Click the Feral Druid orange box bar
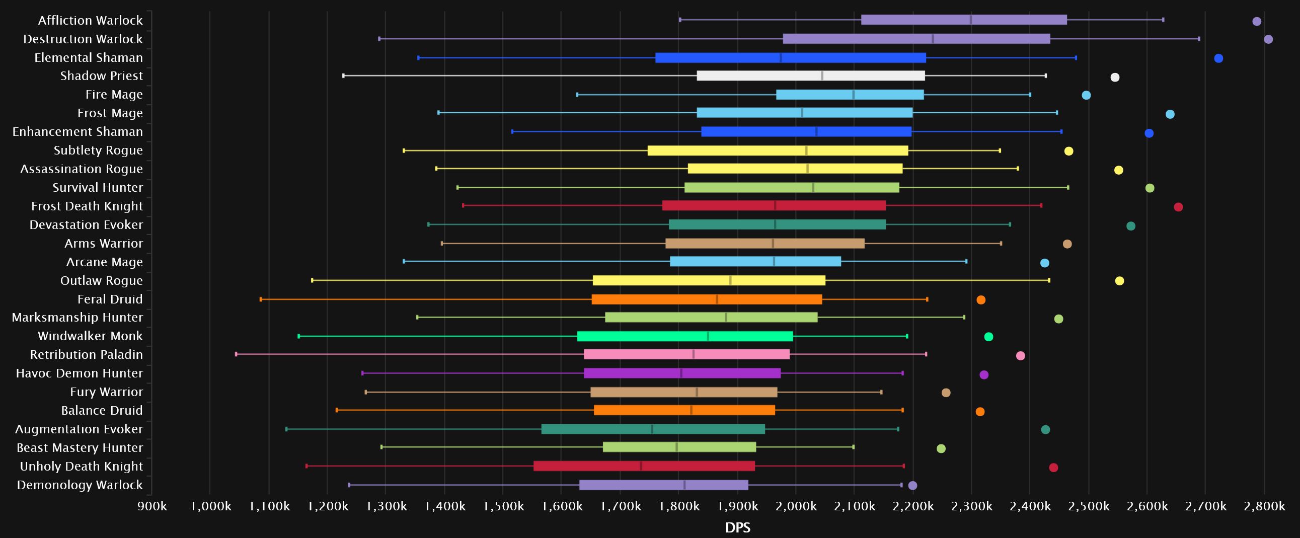This screenshot has height=538, width=1300. pyautogui.click(x=707, y=299)
